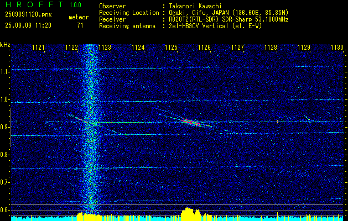This screenshot has height=221, width=348.
Task: Click the filename 2509091120.png
Action: pyautogui.click(x=28, y=15)
